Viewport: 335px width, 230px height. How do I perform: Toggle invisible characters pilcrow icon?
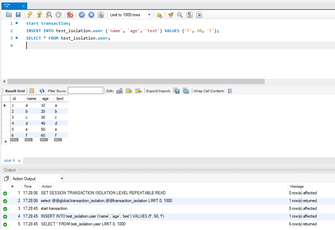pyautogui.click(x=189, y=15)
